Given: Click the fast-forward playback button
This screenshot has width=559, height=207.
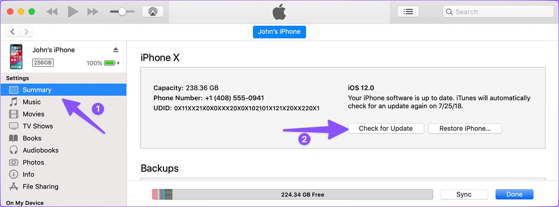Looking at the screenshot, I should click(x=93, y=12).
